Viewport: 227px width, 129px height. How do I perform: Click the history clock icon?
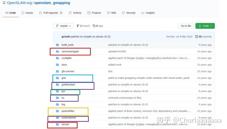point(197,37)
